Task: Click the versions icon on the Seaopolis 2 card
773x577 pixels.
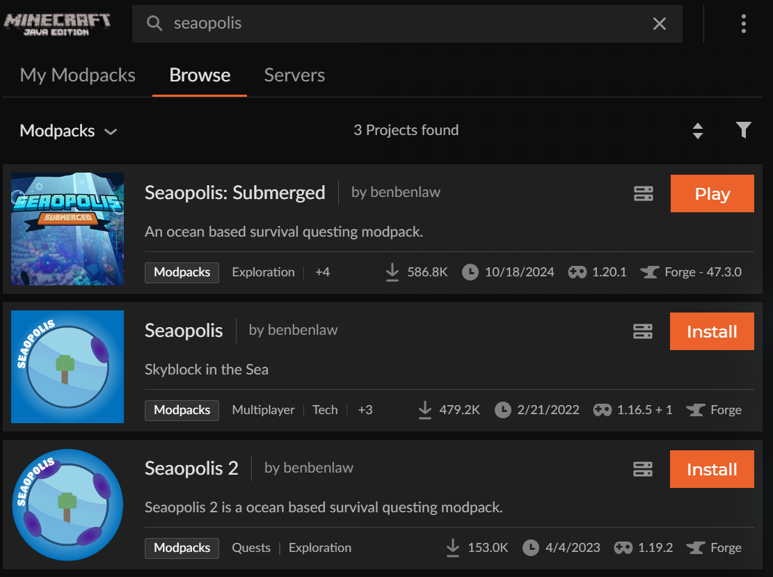Action: pos(643,469)
